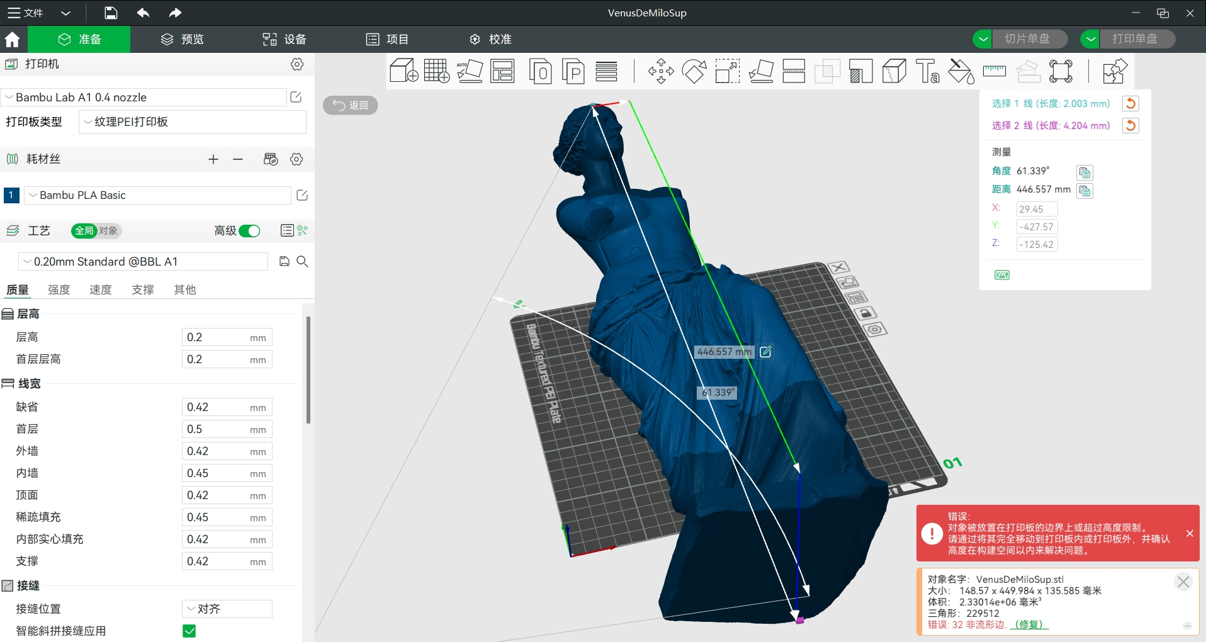This screenshot has height=642, width=1206.
Task: Click the 修复 repair link
Action: [x=1030, y=624]
